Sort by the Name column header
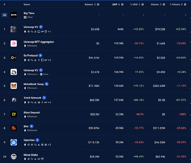The height and width of the screenshot is (163, 191). coord(27,4)
